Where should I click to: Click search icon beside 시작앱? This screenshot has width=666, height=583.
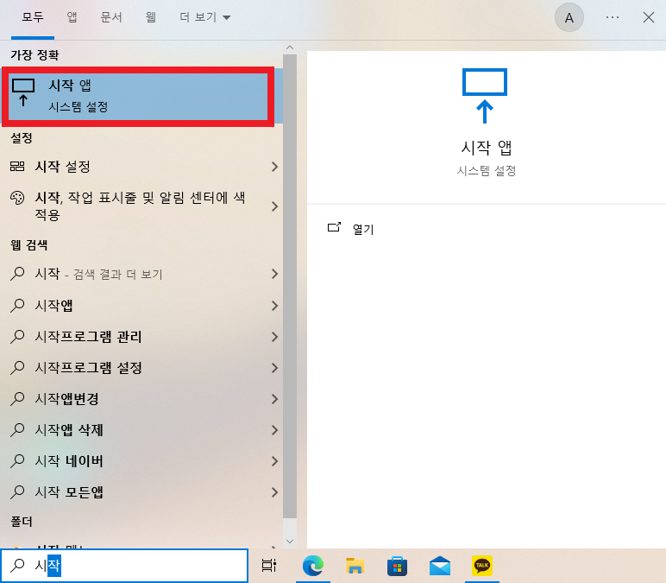point(17,306)
